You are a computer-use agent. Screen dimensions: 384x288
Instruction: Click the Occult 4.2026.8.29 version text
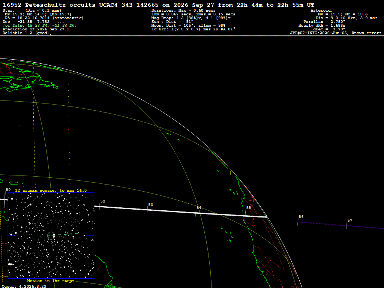(x=24, y=286)
